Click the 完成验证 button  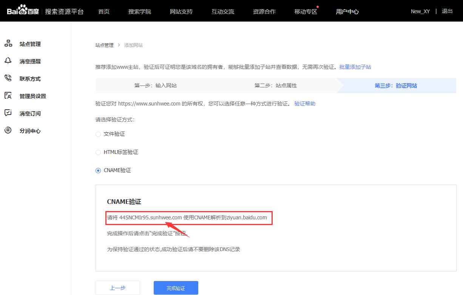click(176, 288)
